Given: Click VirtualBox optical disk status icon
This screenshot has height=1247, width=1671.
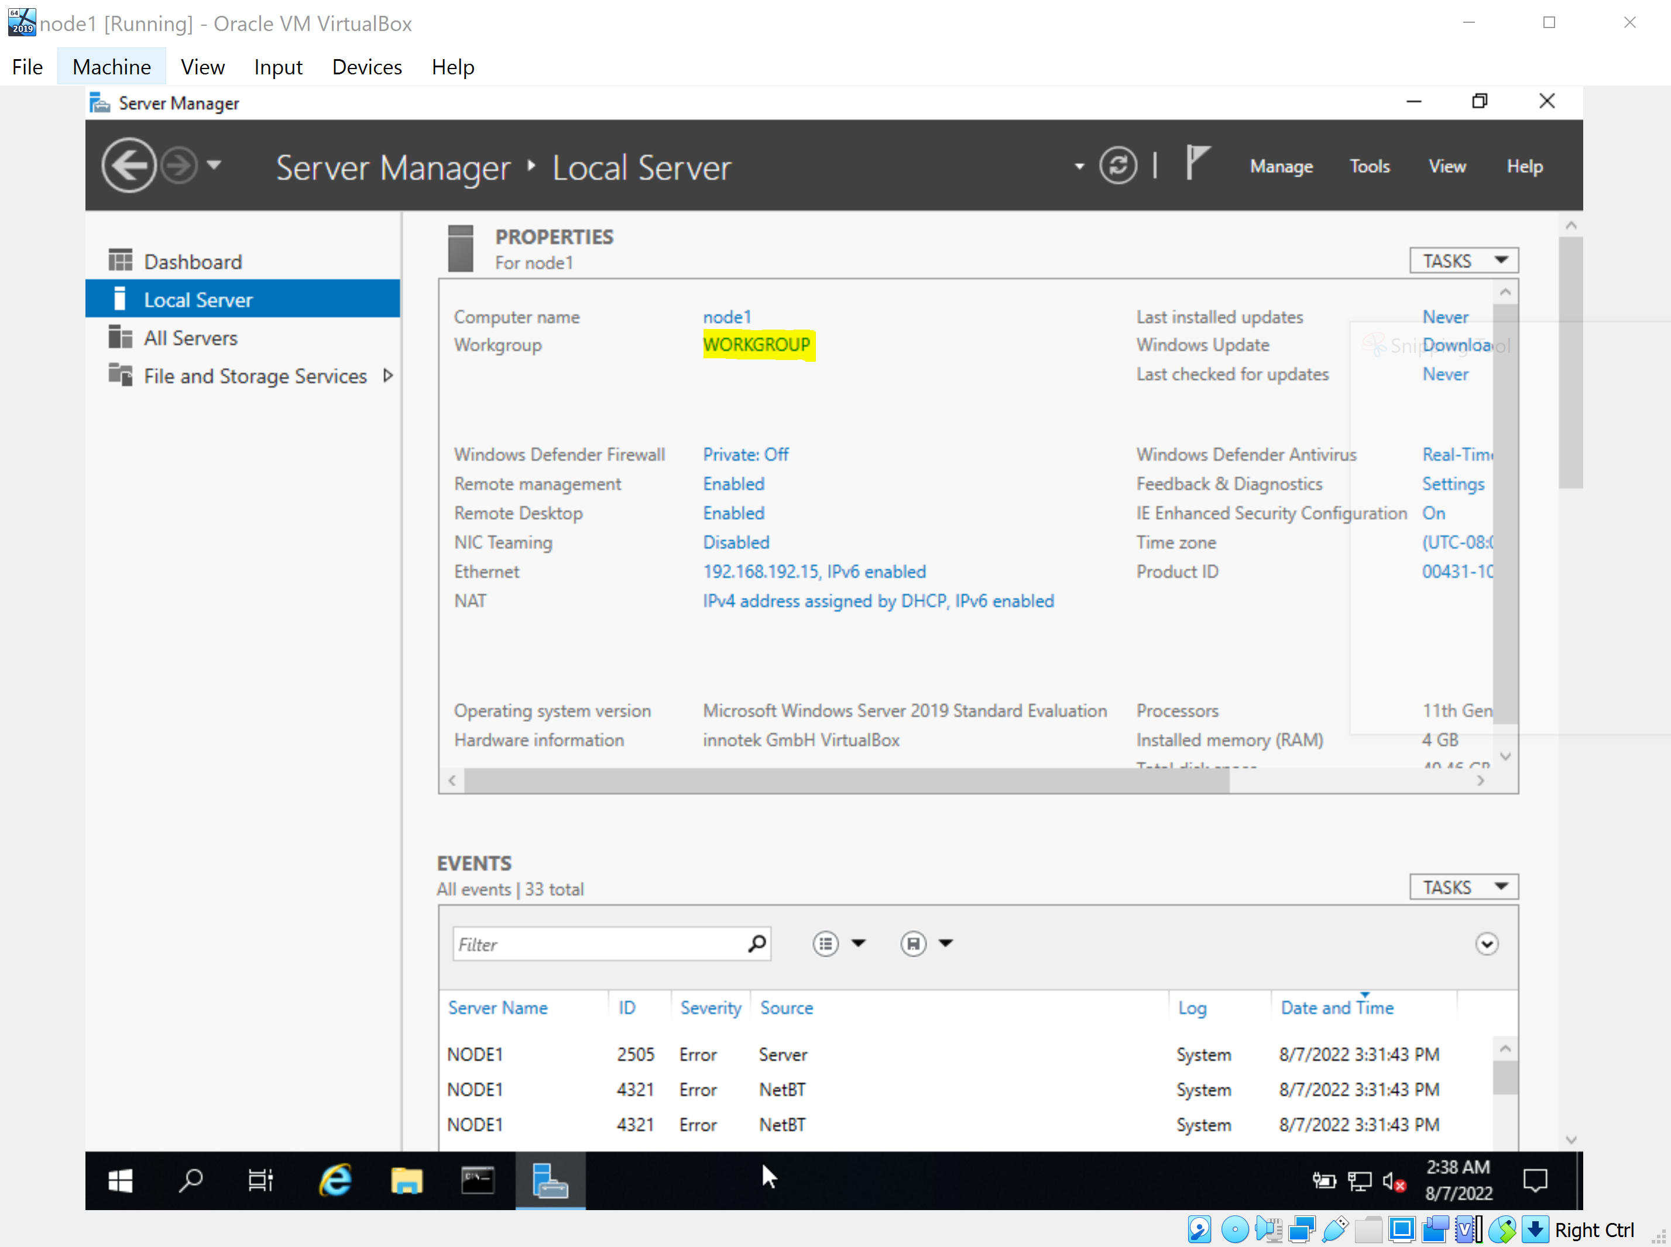Looking at the screenshot, I should pos(1235,1229).
